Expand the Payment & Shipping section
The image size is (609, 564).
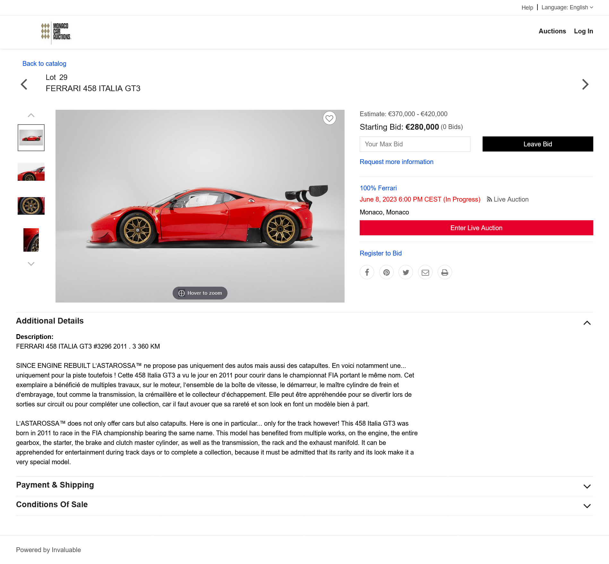[587, 487]
